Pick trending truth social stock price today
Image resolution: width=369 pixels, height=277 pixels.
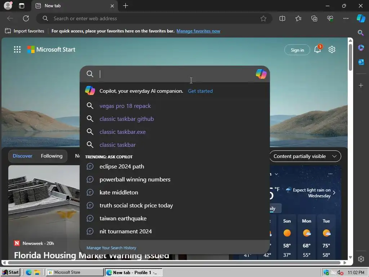[x=175, y=205]
